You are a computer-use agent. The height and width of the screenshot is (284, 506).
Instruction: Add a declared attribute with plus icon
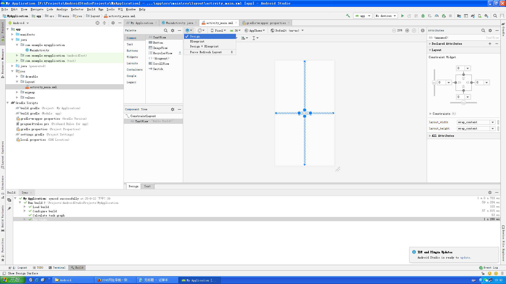tap(490, 44)
